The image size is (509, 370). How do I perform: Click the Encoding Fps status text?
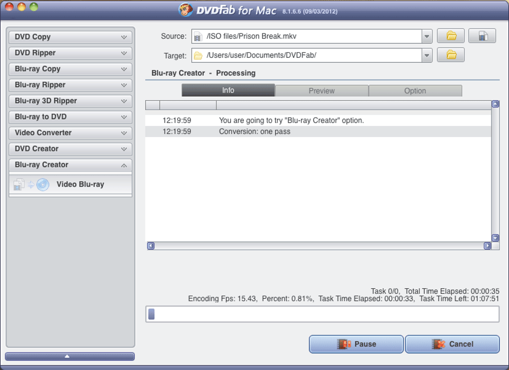pyautogui.click(x=222, y=299)
